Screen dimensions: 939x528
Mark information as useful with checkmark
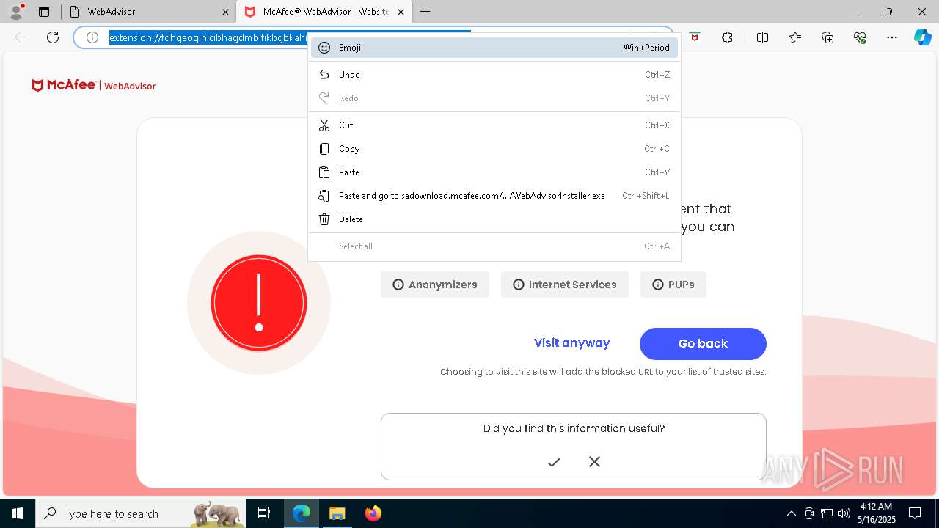coord(554,461)
